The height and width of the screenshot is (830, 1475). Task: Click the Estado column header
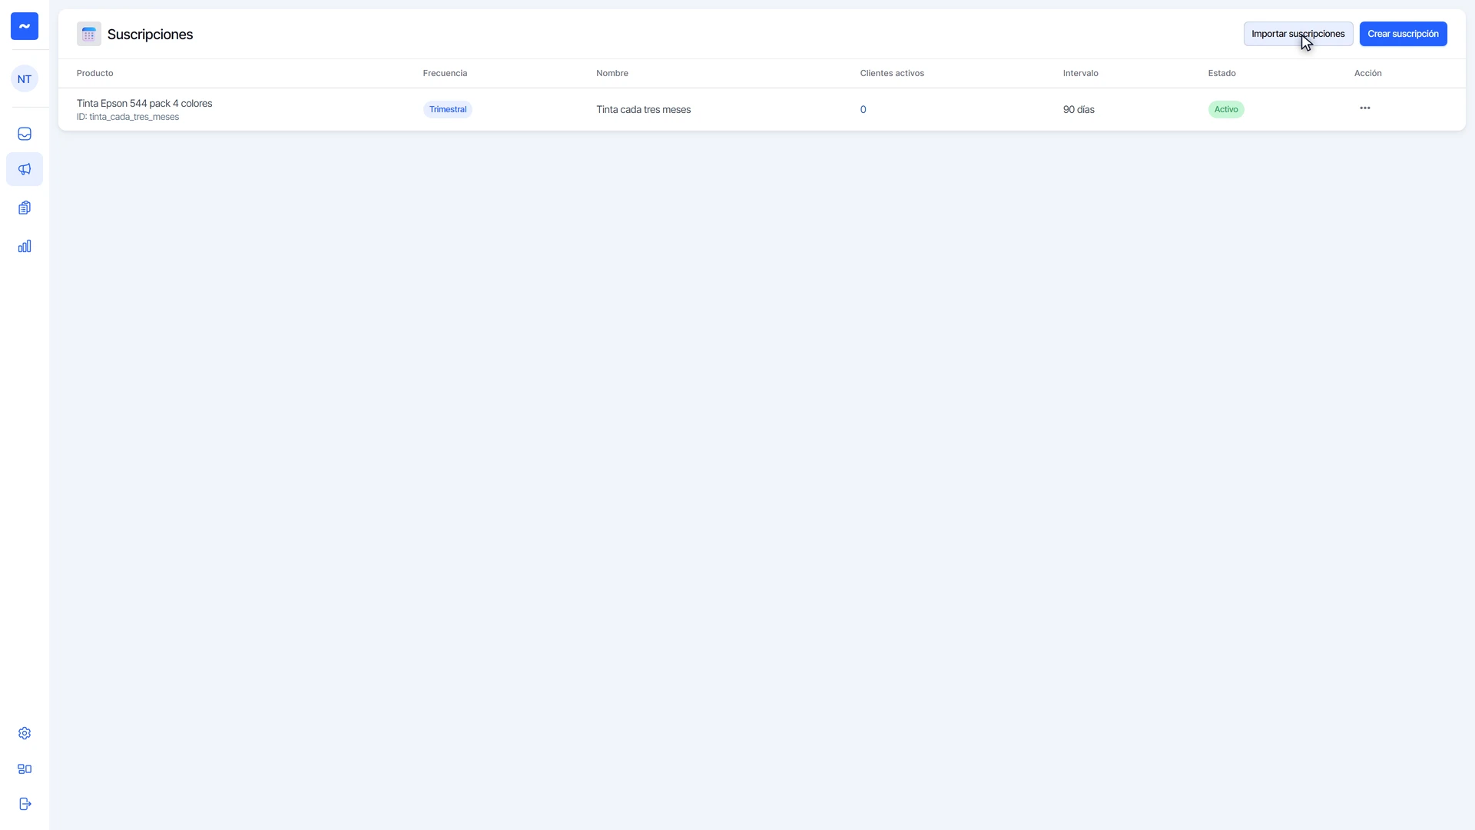point(1222,73)
